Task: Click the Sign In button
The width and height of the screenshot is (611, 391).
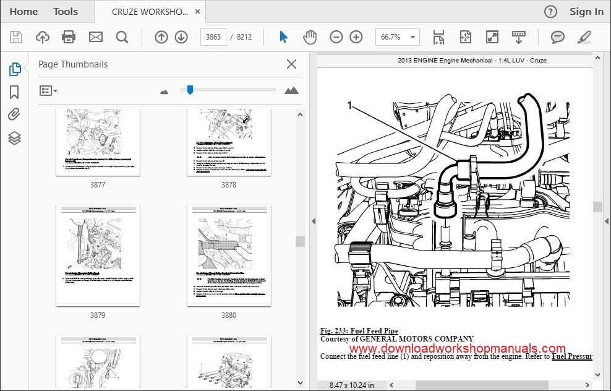Action: (586, 12)
